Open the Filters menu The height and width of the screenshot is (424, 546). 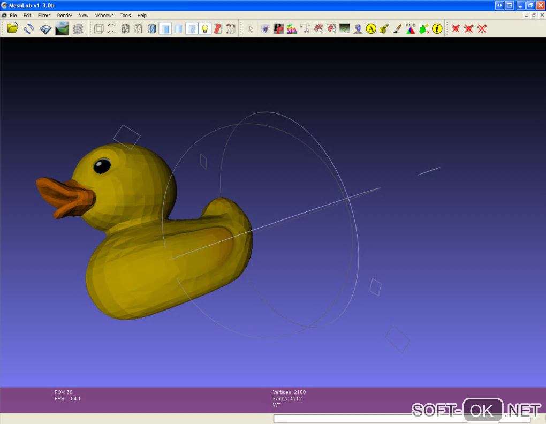pyautogui.click(x=44, y=16)
